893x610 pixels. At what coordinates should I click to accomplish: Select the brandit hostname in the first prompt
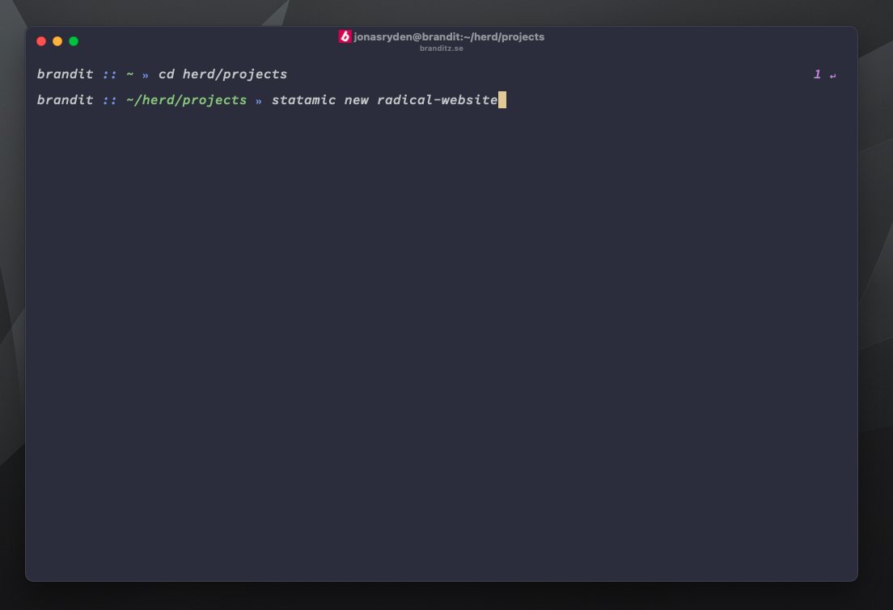(x=65, y=74)
